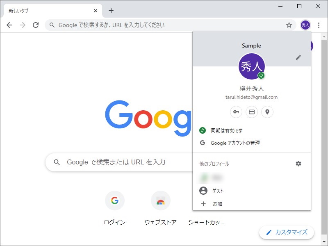Reload the current page

pyautogui.click(x=36, y=25)
